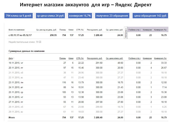This screenshot has width=175, height=123.
Task: Sort by Конверсия (%) column header in table
Action: (160, 58)
